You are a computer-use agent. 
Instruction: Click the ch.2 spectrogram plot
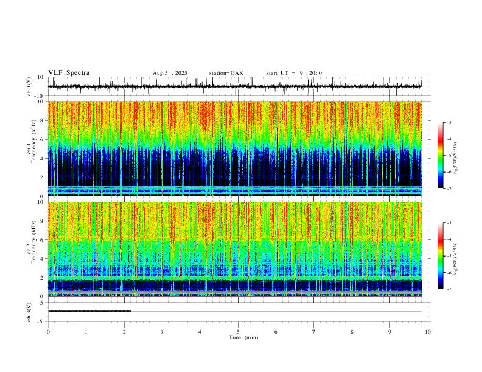tap(235, 249)
